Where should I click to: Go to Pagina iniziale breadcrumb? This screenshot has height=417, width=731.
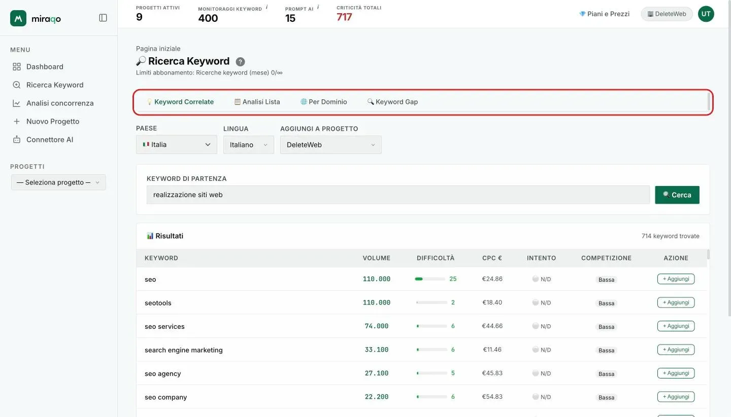coord(158,49)
